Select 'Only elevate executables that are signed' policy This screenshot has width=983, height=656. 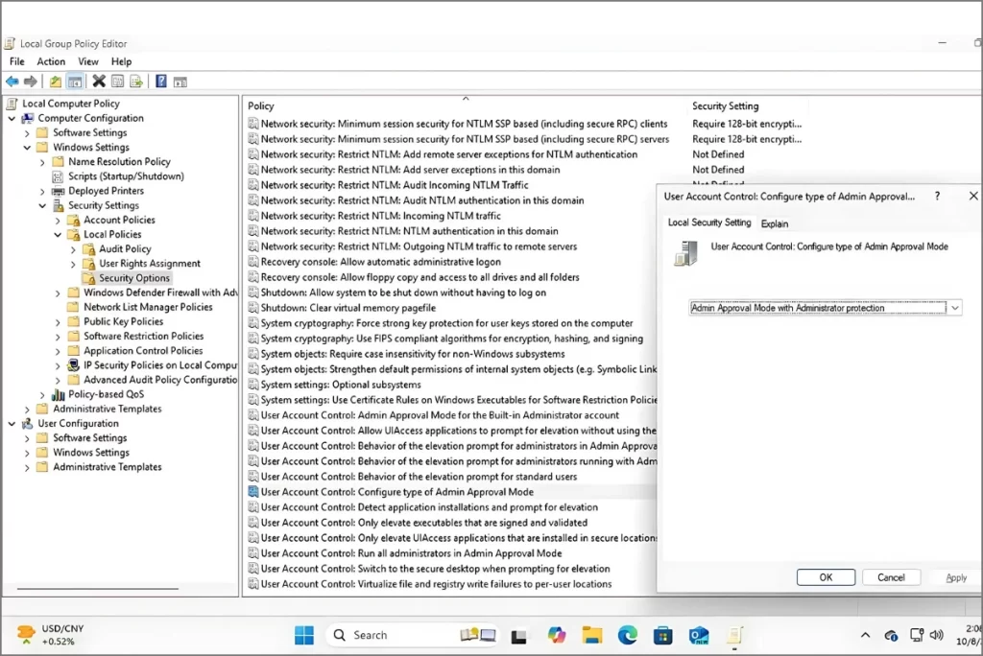423,523
